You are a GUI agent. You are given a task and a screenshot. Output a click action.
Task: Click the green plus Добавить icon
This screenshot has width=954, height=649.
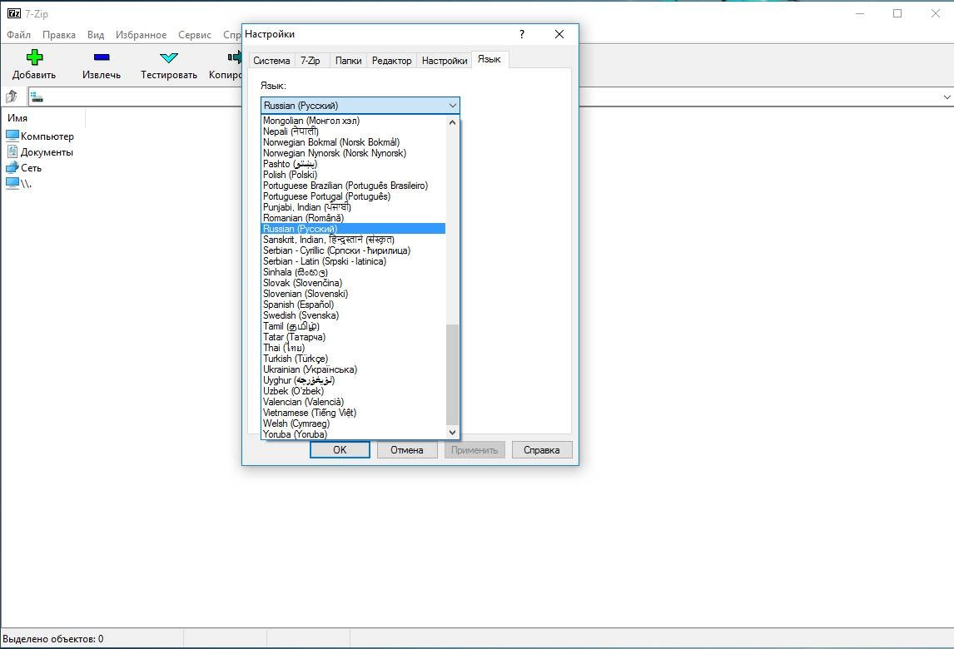pyautogui.click(x=35, y=57)
